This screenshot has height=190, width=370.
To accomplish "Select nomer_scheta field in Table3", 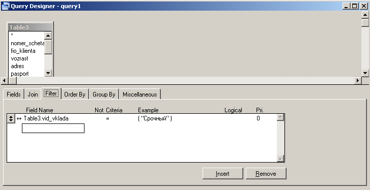I will pyautogui.click(x=27, y=43).
